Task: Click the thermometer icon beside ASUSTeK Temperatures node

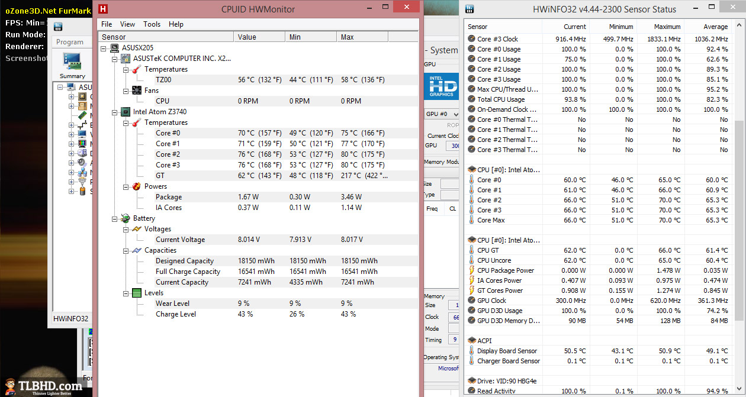Action: coord(136,69)
